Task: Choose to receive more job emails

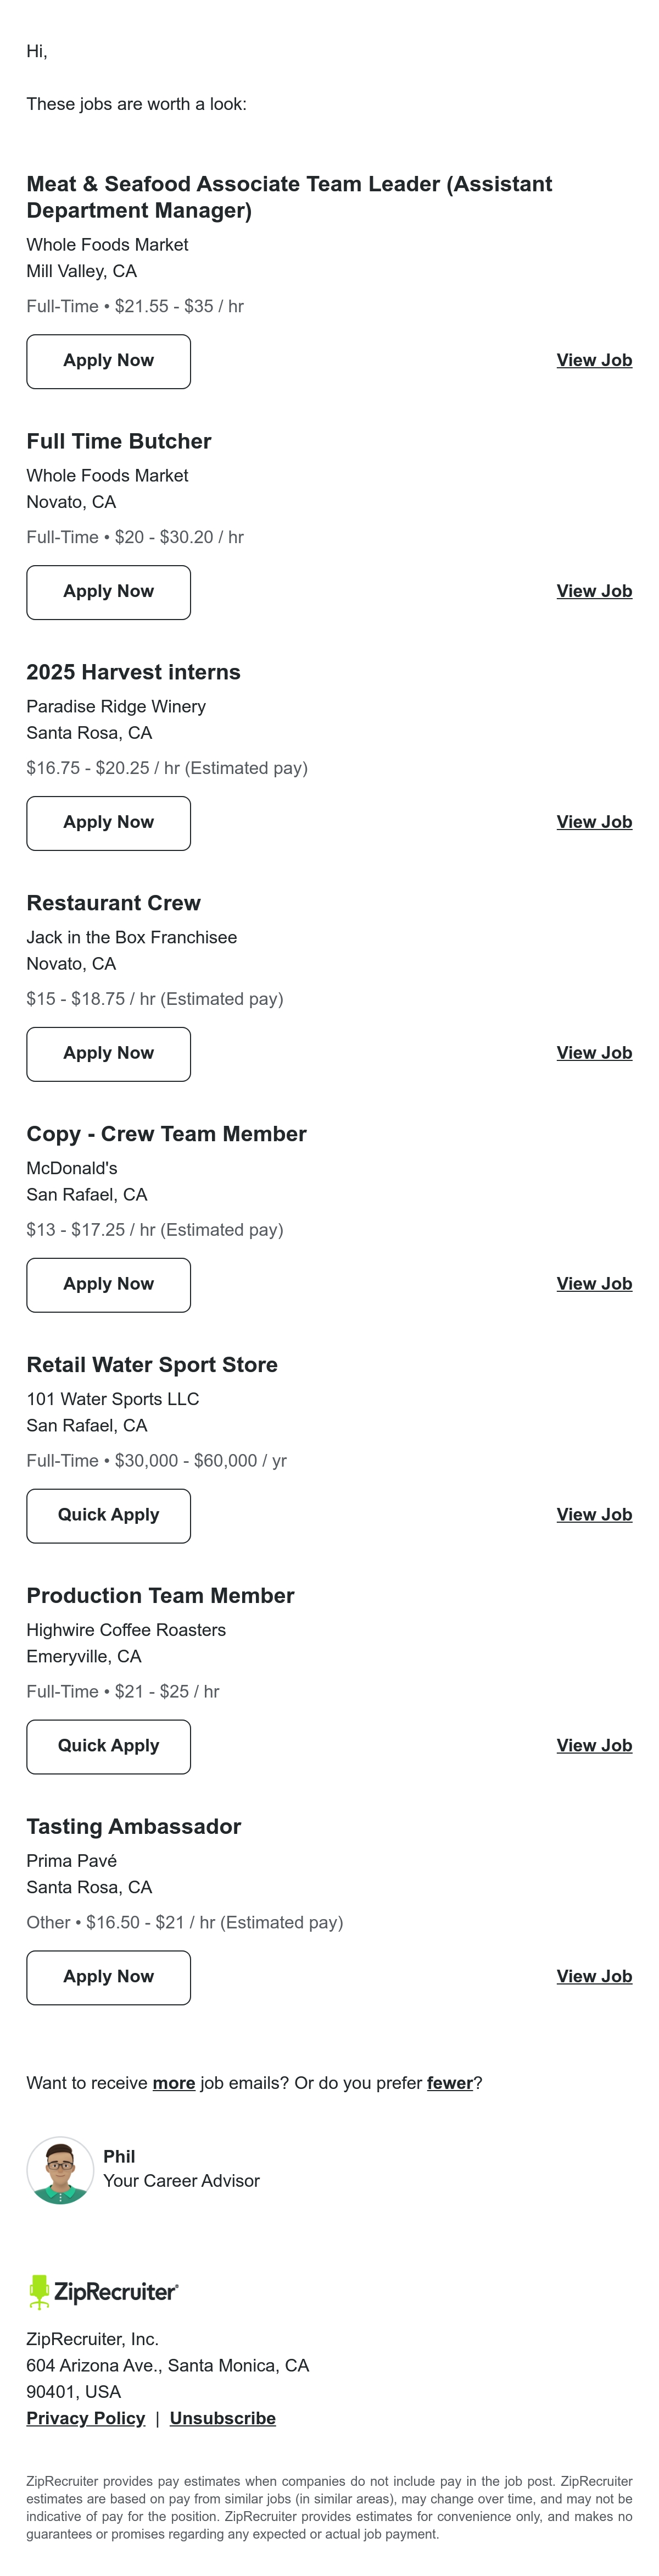Action: [x=174, y=2084]
